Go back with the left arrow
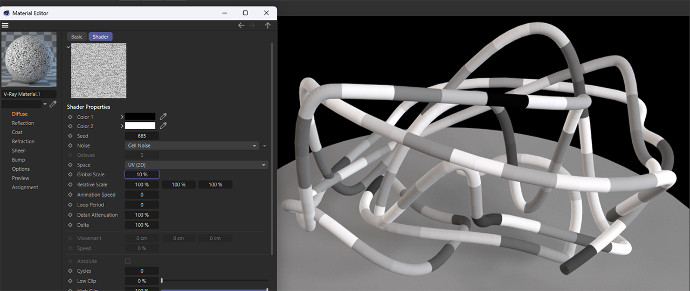This screenshot has width=690, height=291. (x=241, y=25)
